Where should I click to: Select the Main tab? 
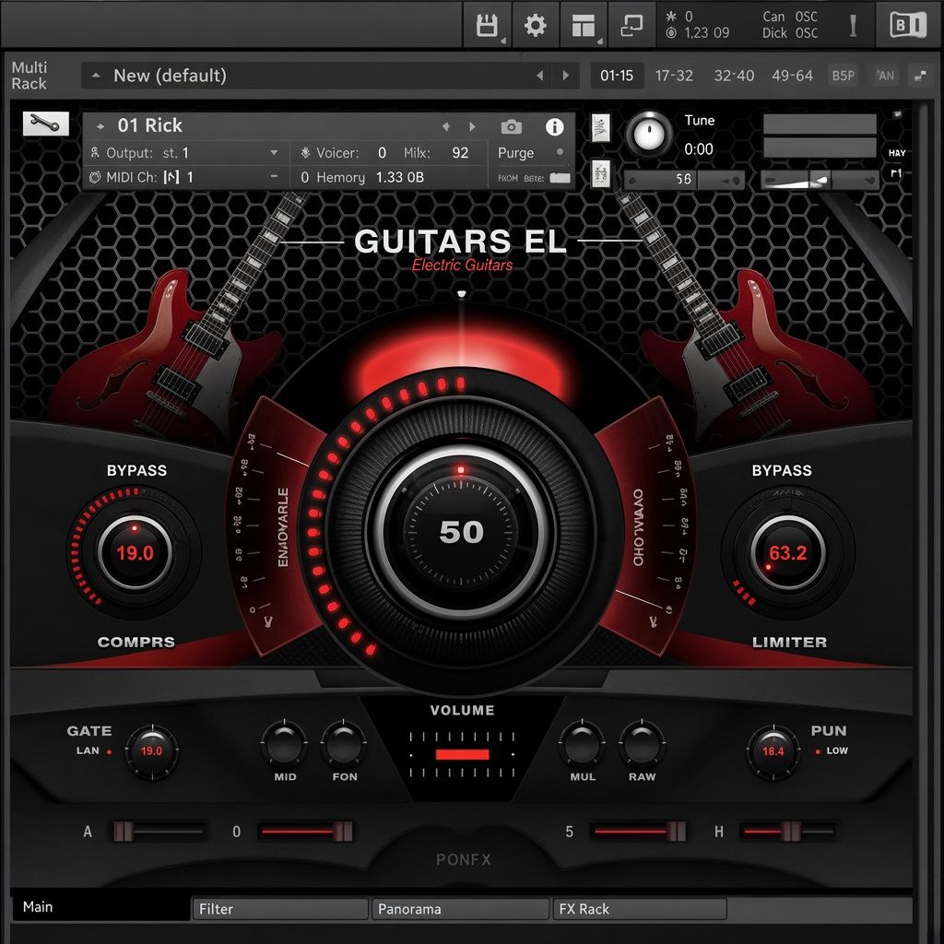100,907
